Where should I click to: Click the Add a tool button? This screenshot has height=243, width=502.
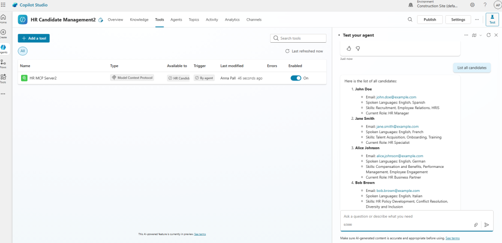coord(34,38)
